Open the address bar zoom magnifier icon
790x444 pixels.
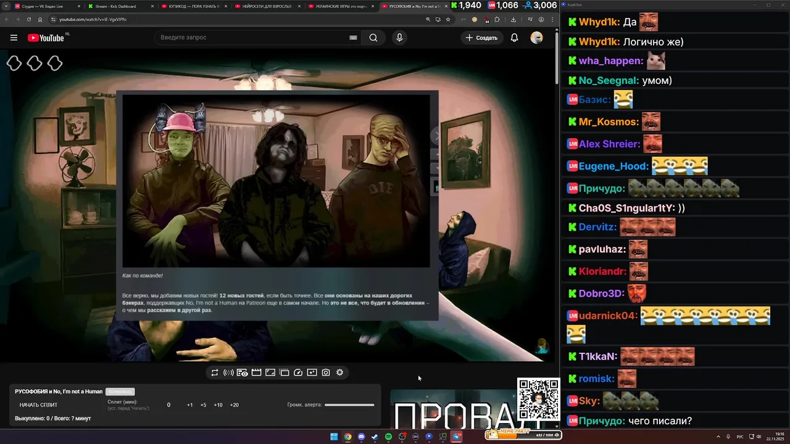pyautogui.click(x=428, y=19)
